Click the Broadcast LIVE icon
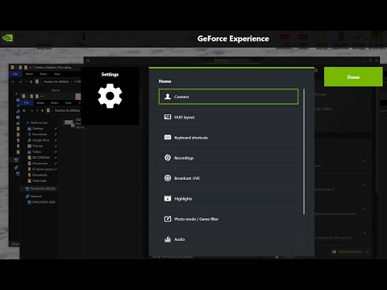Viewport: 387px width, 290px height. coord(168,178)
